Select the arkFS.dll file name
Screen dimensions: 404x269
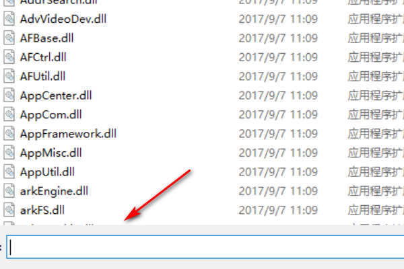click(42, 210)
